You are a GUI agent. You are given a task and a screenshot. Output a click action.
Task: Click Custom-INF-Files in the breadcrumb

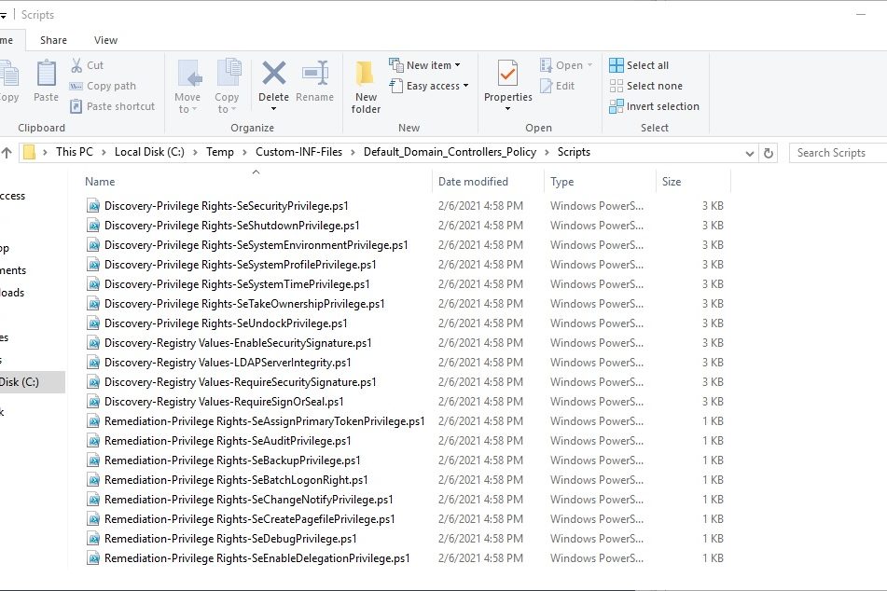[298, 152]
